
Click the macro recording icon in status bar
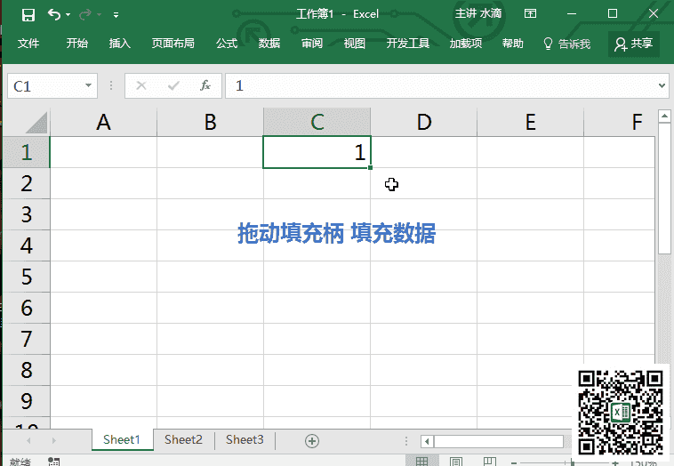tap(53, 462)
